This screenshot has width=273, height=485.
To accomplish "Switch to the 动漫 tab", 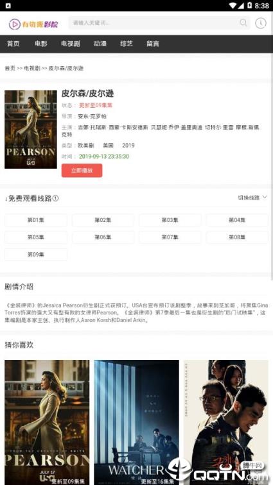I will [100, 44].
